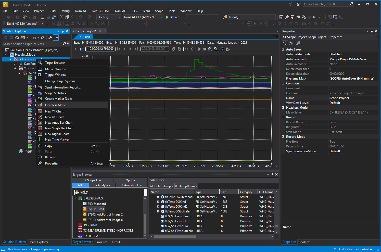The height and width of the screenshot is (252, 381).
Task: Toggle auto hide pin of Solution Explorer
Action: 62,31
